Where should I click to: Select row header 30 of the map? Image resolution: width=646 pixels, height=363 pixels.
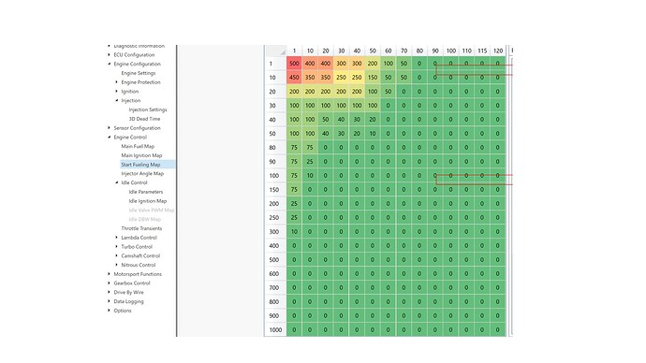coord(275,106)
